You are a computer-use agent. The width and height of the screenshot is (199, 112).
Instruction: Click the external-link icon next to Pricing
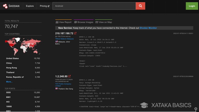[48, 6]
